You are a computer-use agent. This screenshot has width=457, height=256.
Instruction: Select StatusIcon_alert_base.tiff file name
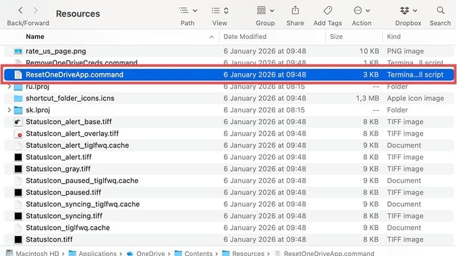point(68,122)
